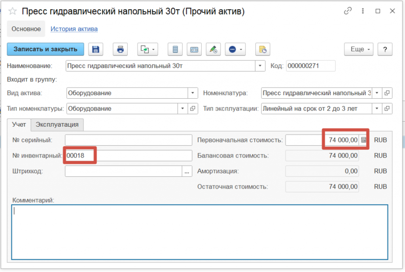Screen dimensions: 405x272
Task: Click the cassette-style icon in toolbar
Action: point(194,49)
